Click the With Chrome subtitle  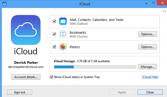click(79, 37)
